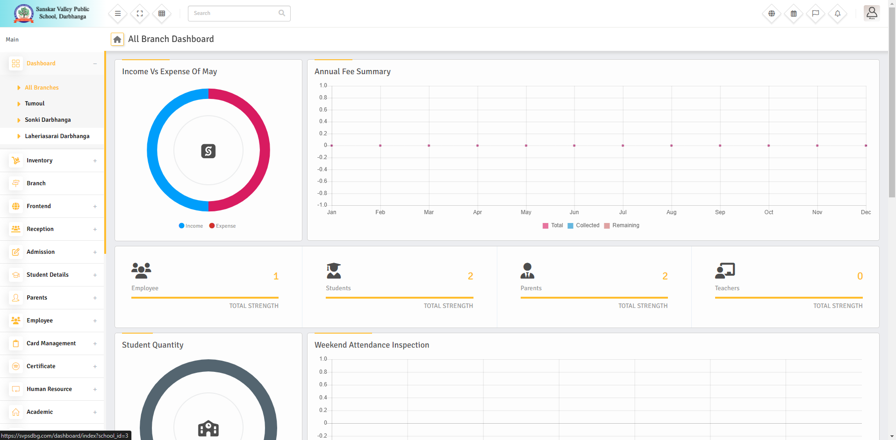
Task: Expand the Admission submenu plus sign
Action: pyautogui.click(x=95, y=252)
